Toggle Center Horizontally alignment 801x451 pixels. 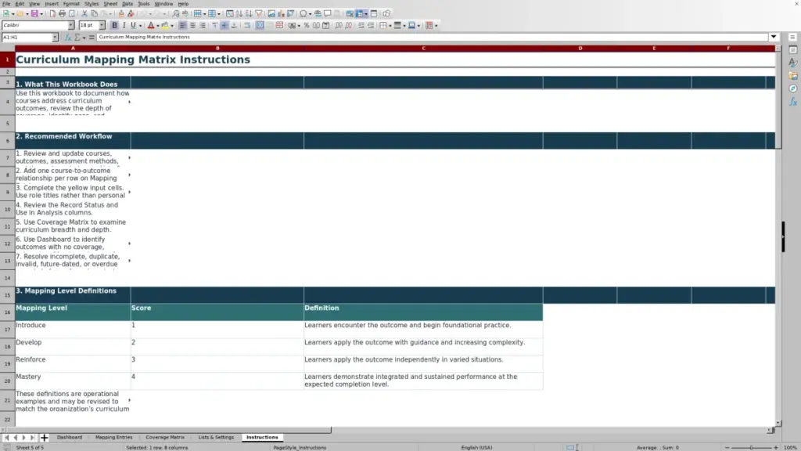[192, 26]
